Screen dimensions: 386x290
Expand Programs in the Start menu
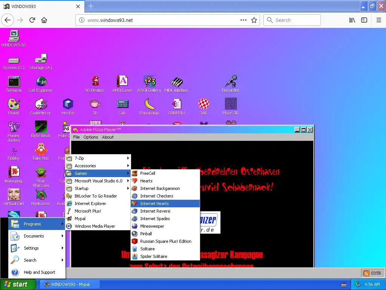[37, 224]
